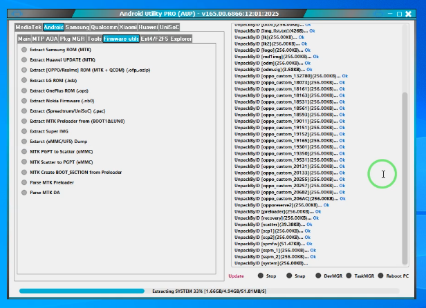Image resolution: width=426 pixels, height=308 pixels.
Task: Click the UnpackByID [sspm_1] log line
Action: pyautogui.click(x=275, y=251)
